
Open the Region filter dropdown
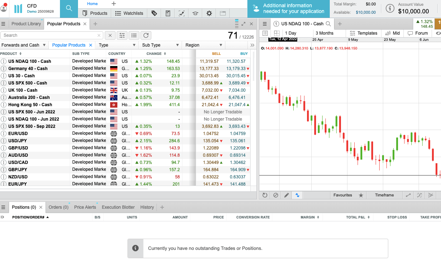203,45
